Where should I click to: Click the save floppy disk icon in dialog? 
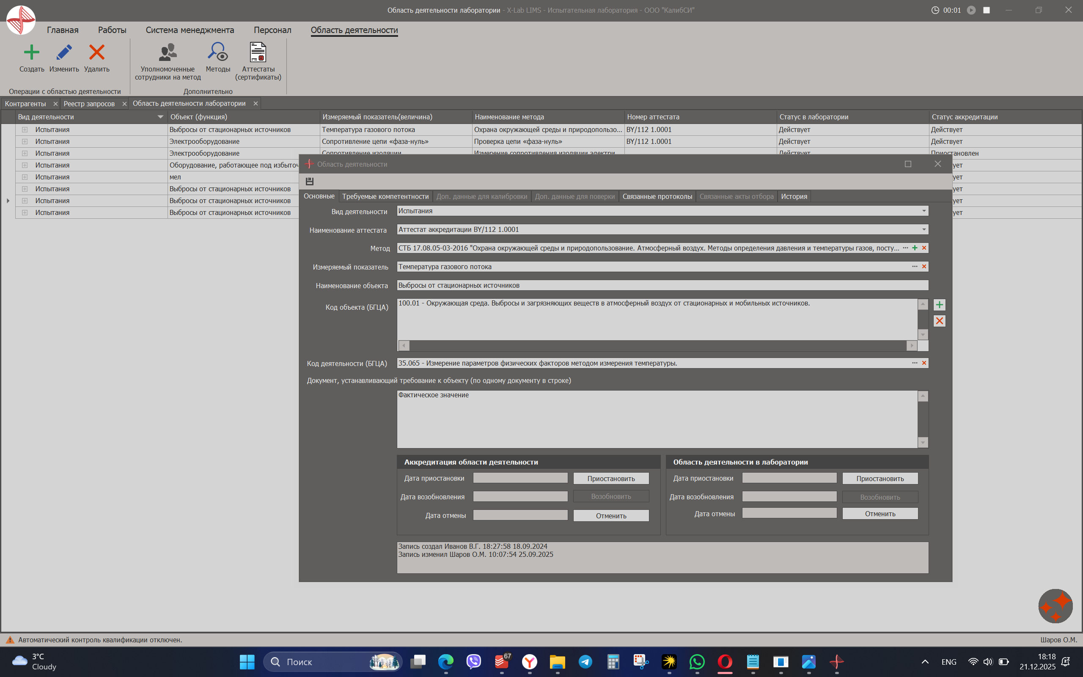(309, 182)
